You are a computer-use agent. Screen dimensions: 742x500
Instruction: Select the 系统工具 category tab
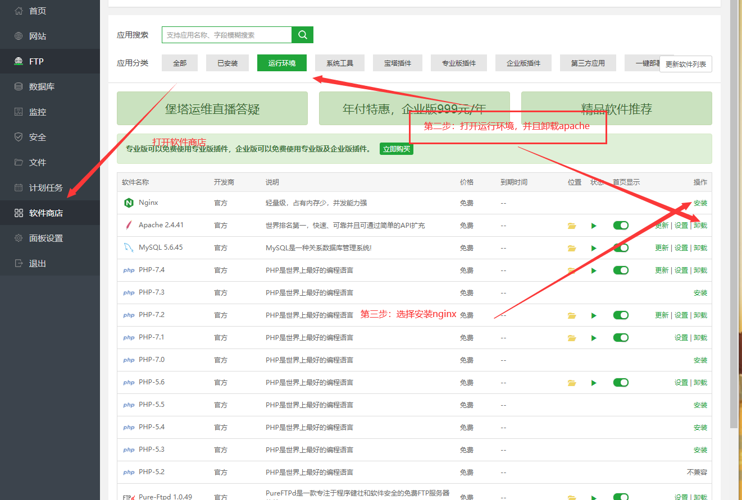pyautogui.click(x=340, y=63)
